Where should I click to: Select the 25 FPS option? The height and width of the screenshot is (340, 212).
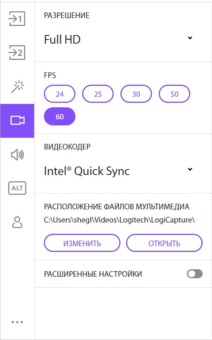point(98,94)
